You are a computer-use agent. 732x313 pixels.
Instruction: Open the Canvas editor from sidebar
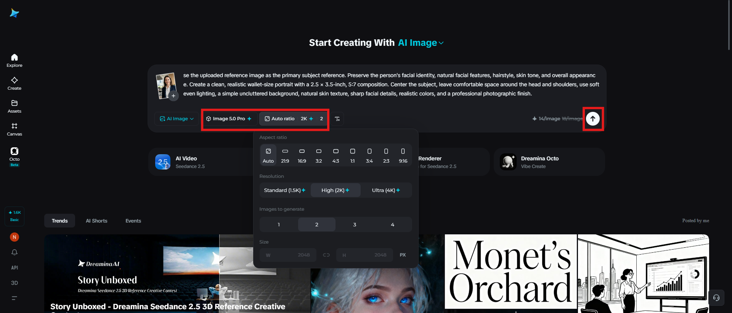(14, 129)
